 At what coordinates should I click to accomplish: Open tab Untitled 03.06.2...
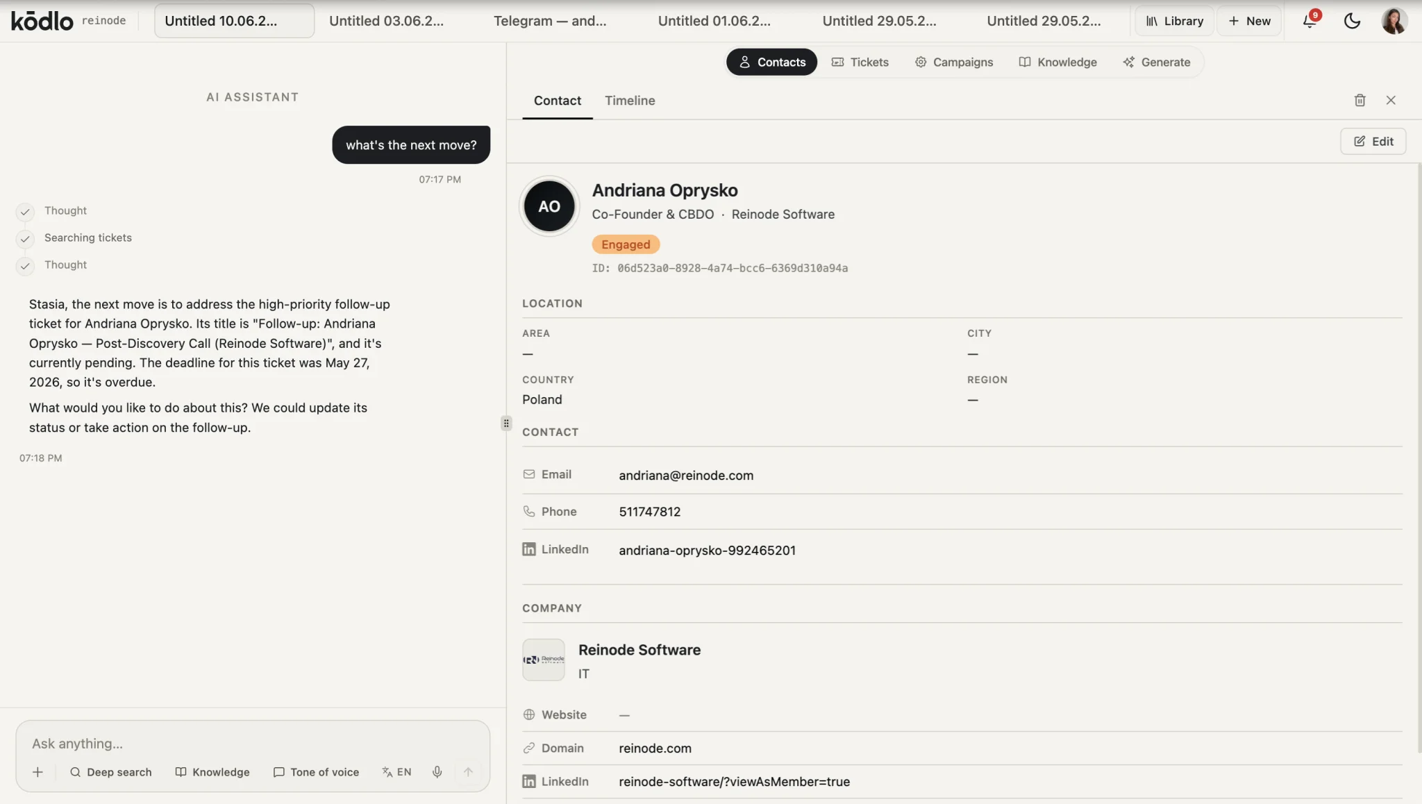(x=386, y=21)
